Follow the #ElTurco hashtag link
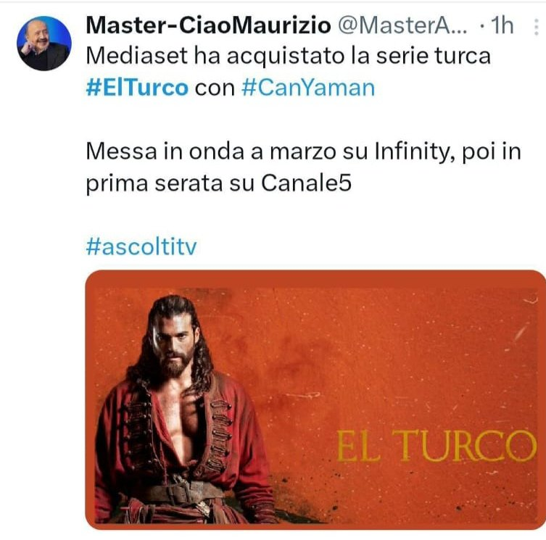This screenshot has height=540, width=546. point(137,88)
